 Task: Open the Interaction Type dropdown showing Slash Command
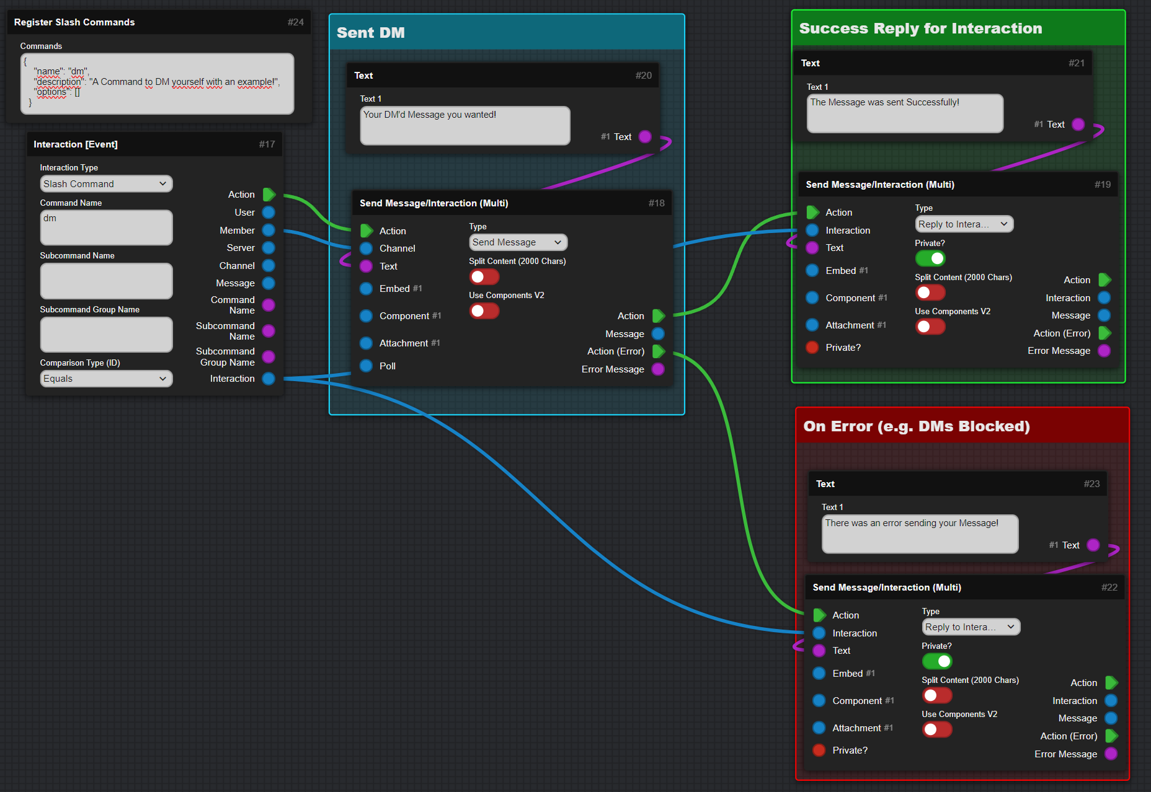[x=106, y=184]
